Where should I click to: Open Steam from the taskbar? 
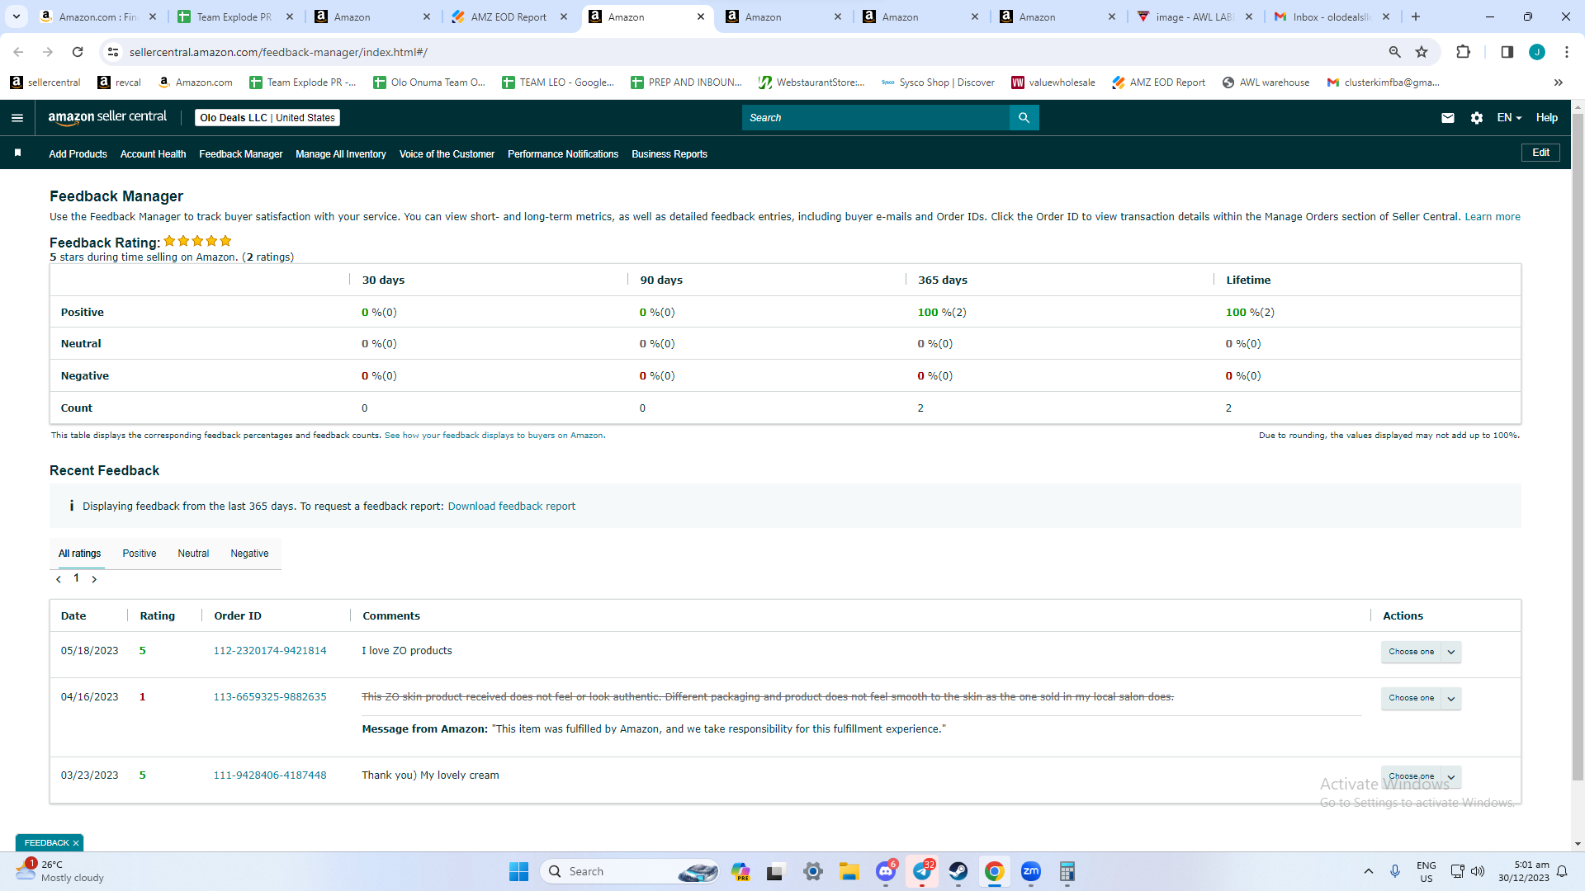click(958, 871)
